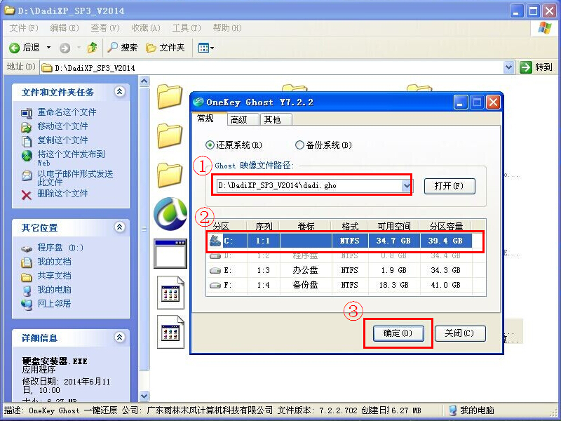Select the top yellow folder in file list
The height and width of the screenshot is (421, 561).
pyautogui.click(x=170, y=95)
